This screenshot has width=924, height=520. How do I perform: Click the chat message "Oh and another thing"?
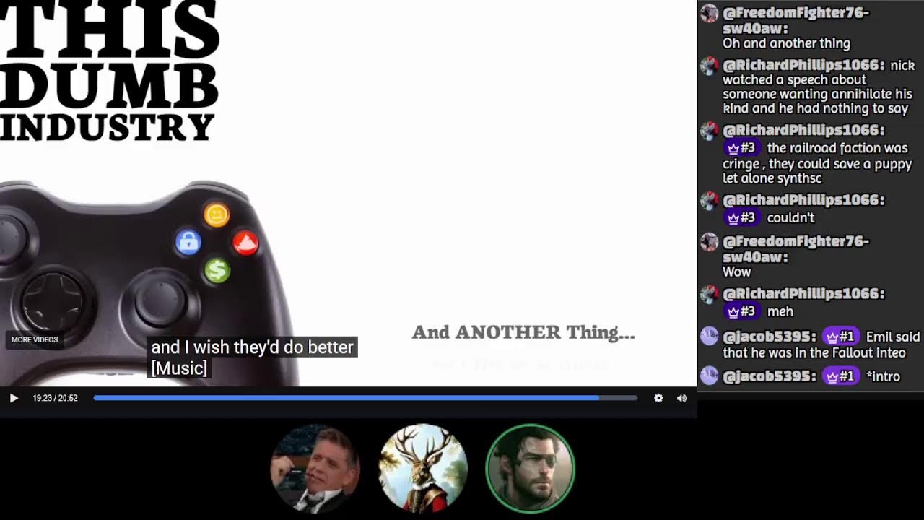[x=786, y=43]
